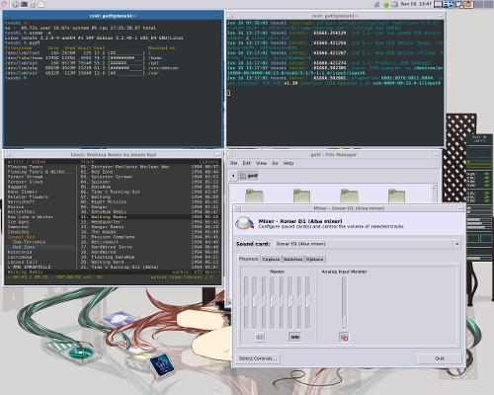Click the clock showing 13:47 in panel
Viewport: 494px width, 395px height.
pyautogui.click(x=416, y=4)
